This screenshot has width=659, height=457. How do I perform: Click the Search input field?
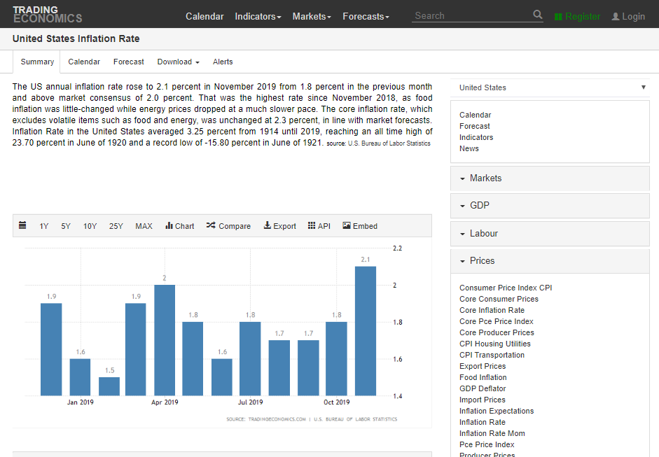tap(471, 15)
